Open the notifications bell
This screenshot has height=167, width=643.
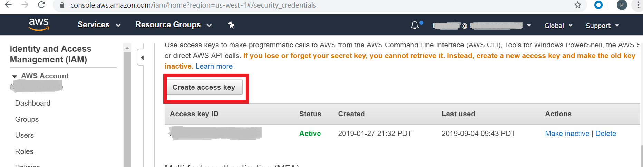[x=415, y=25]
